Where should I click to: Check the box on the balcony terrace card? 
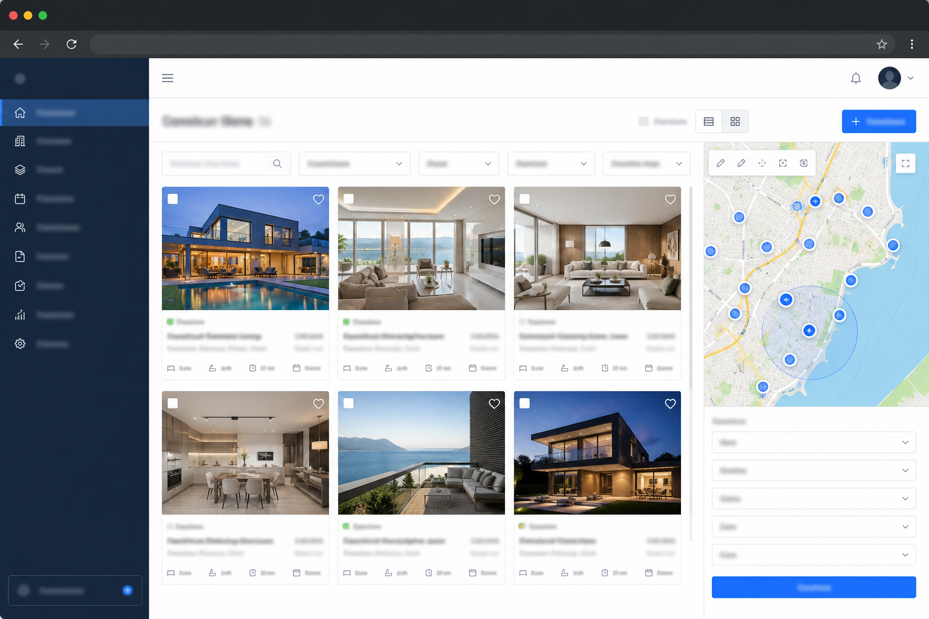[349, 403]
